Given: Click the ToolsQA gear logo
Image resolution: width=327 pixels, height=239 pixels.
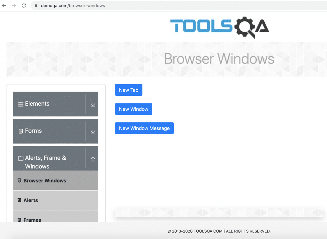Looking at the screenshot, I should pyautogui.click(x=244, y=27).
